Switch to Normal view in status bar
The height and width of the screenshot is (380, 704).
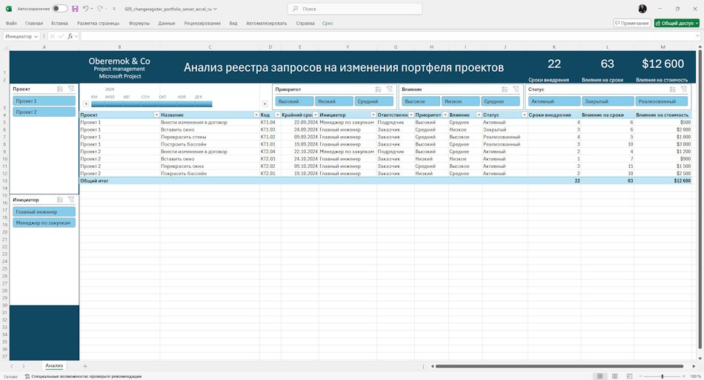tap(600, 376)
